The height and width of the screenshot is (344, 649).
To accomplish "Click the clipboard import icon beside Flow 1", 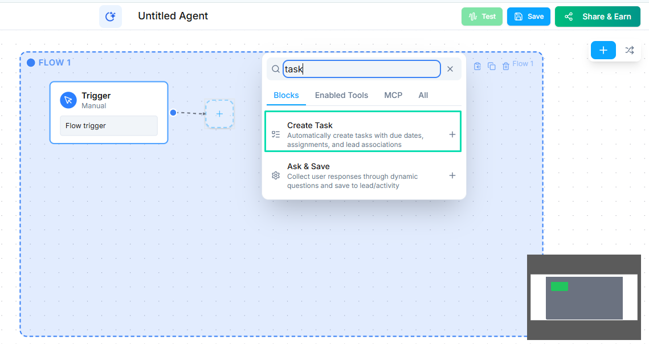I will [477, 65].
